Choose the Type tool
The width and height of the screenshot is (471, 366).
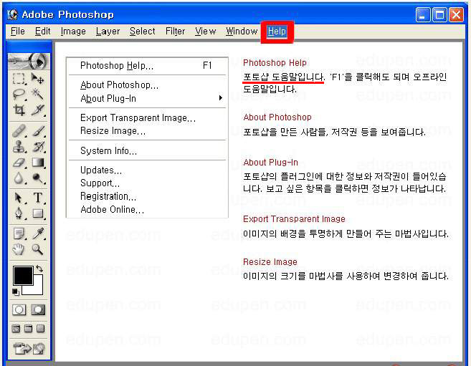coord(38,198)
